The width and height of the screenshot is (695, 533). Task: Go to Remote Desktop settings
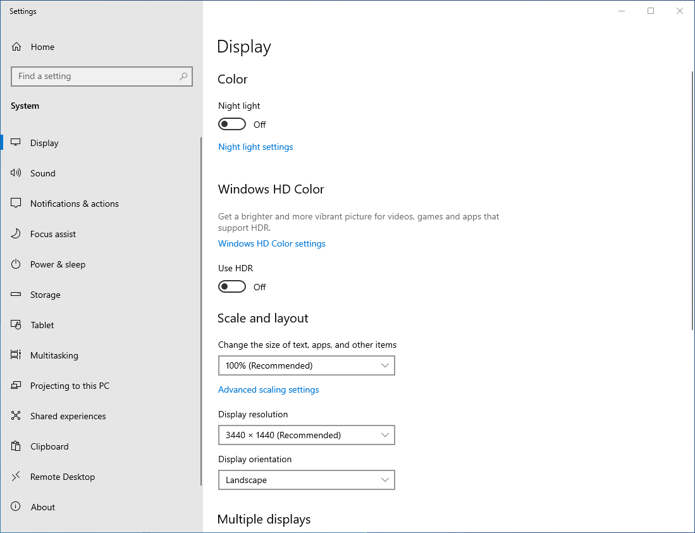coord(101,477)
